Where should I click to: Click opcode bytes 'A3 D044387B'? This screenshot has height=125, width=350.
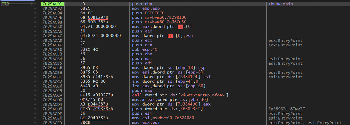point(94,105)
